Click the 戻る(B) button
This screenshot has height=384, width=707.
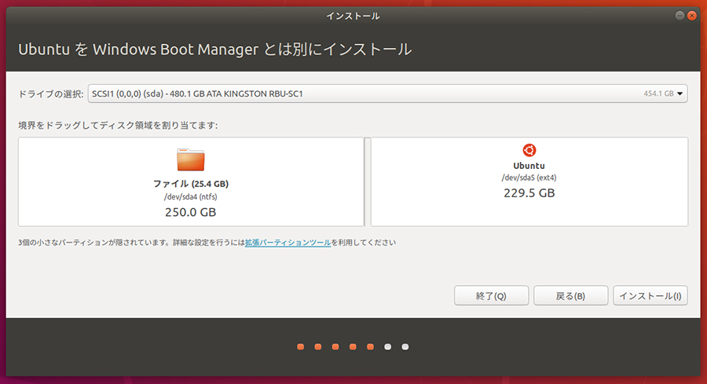tap(570, 296)
